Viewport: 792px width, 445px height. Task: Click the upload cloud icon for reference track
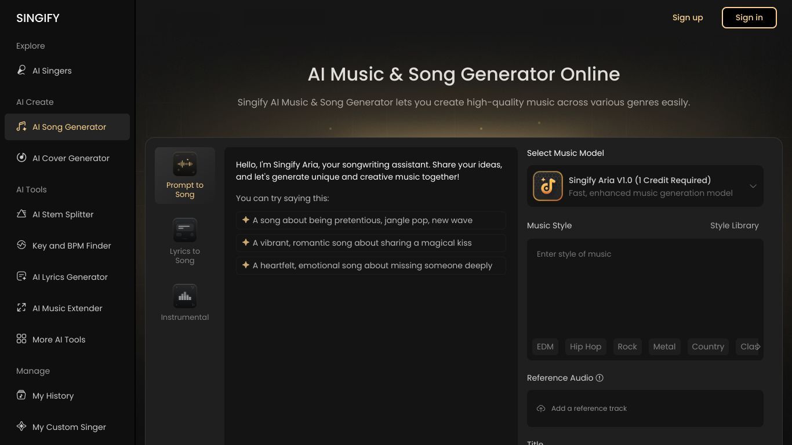[541, 408]
